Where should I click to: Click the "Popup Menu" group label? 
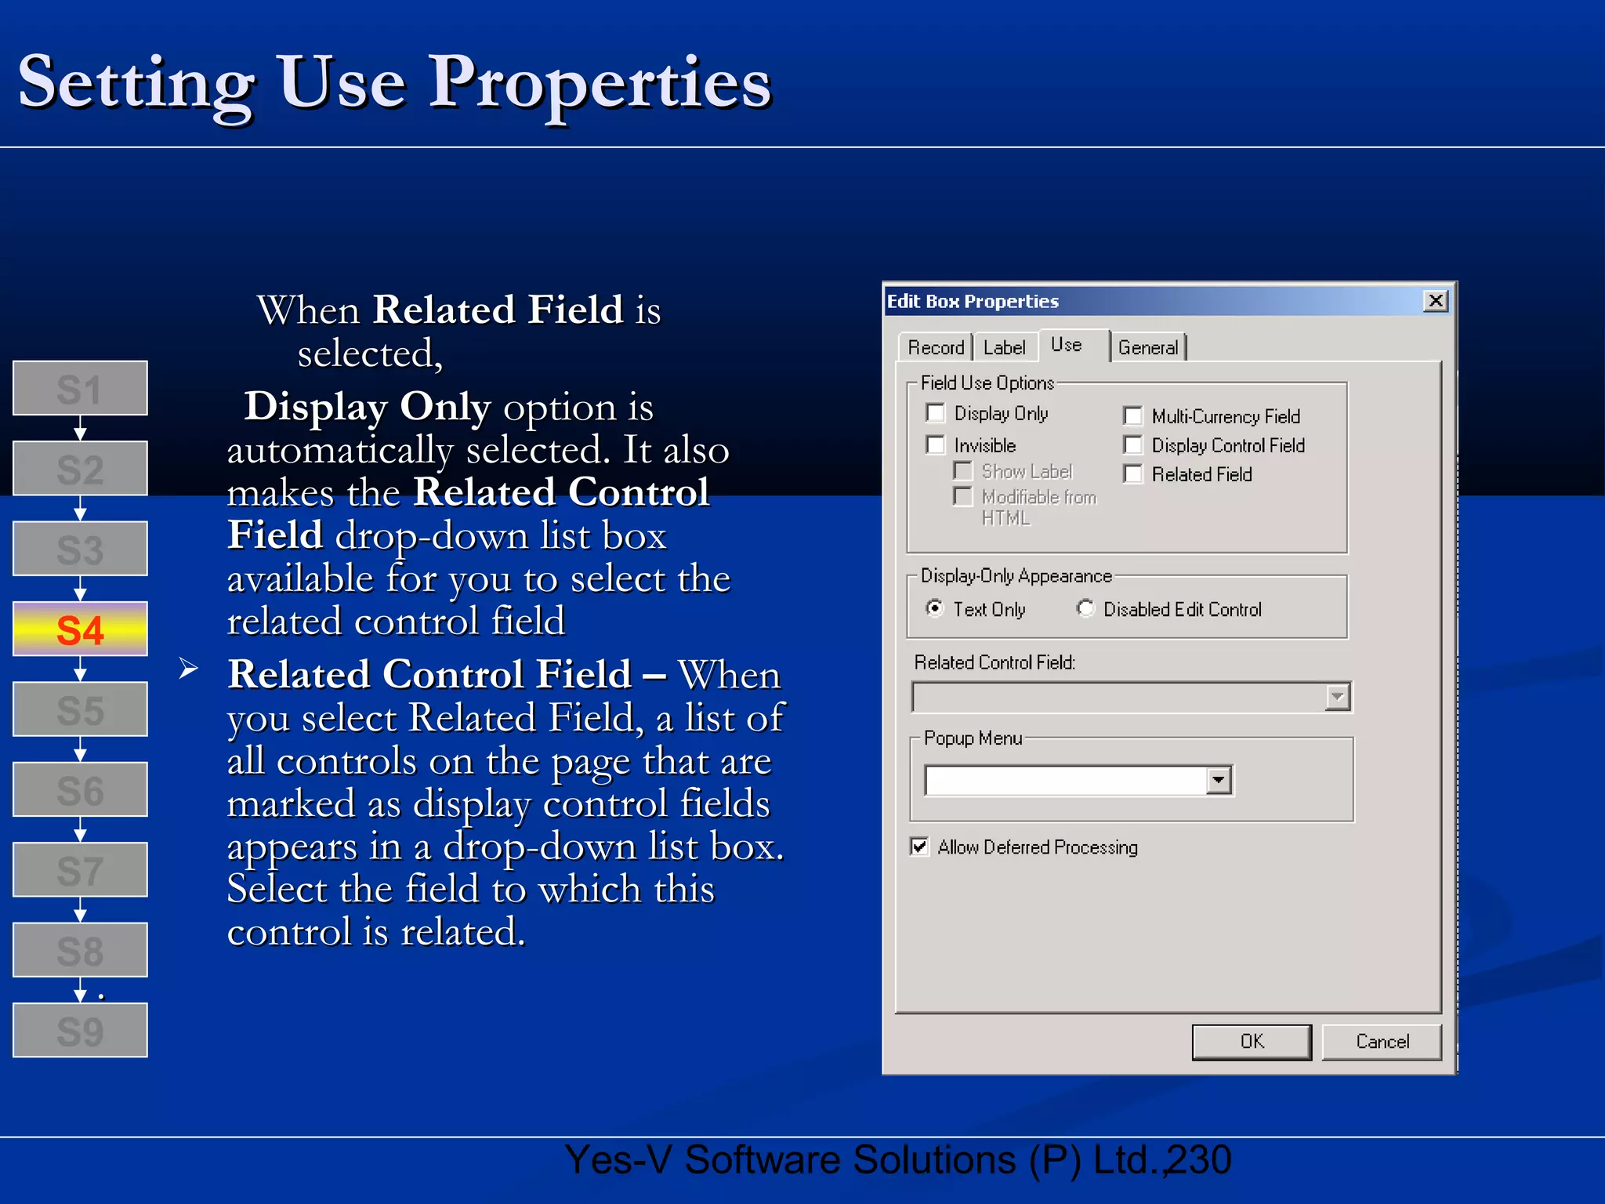973,738
